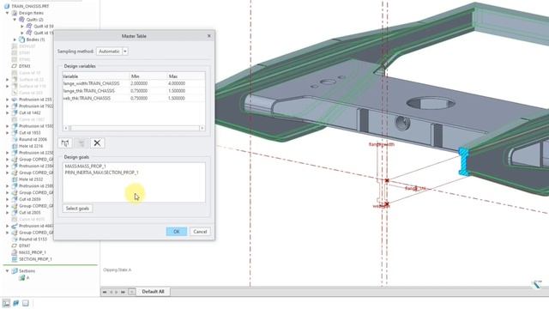Click the Round id 2006 feature icon
The image size is (549, 309).
point(15,139)
